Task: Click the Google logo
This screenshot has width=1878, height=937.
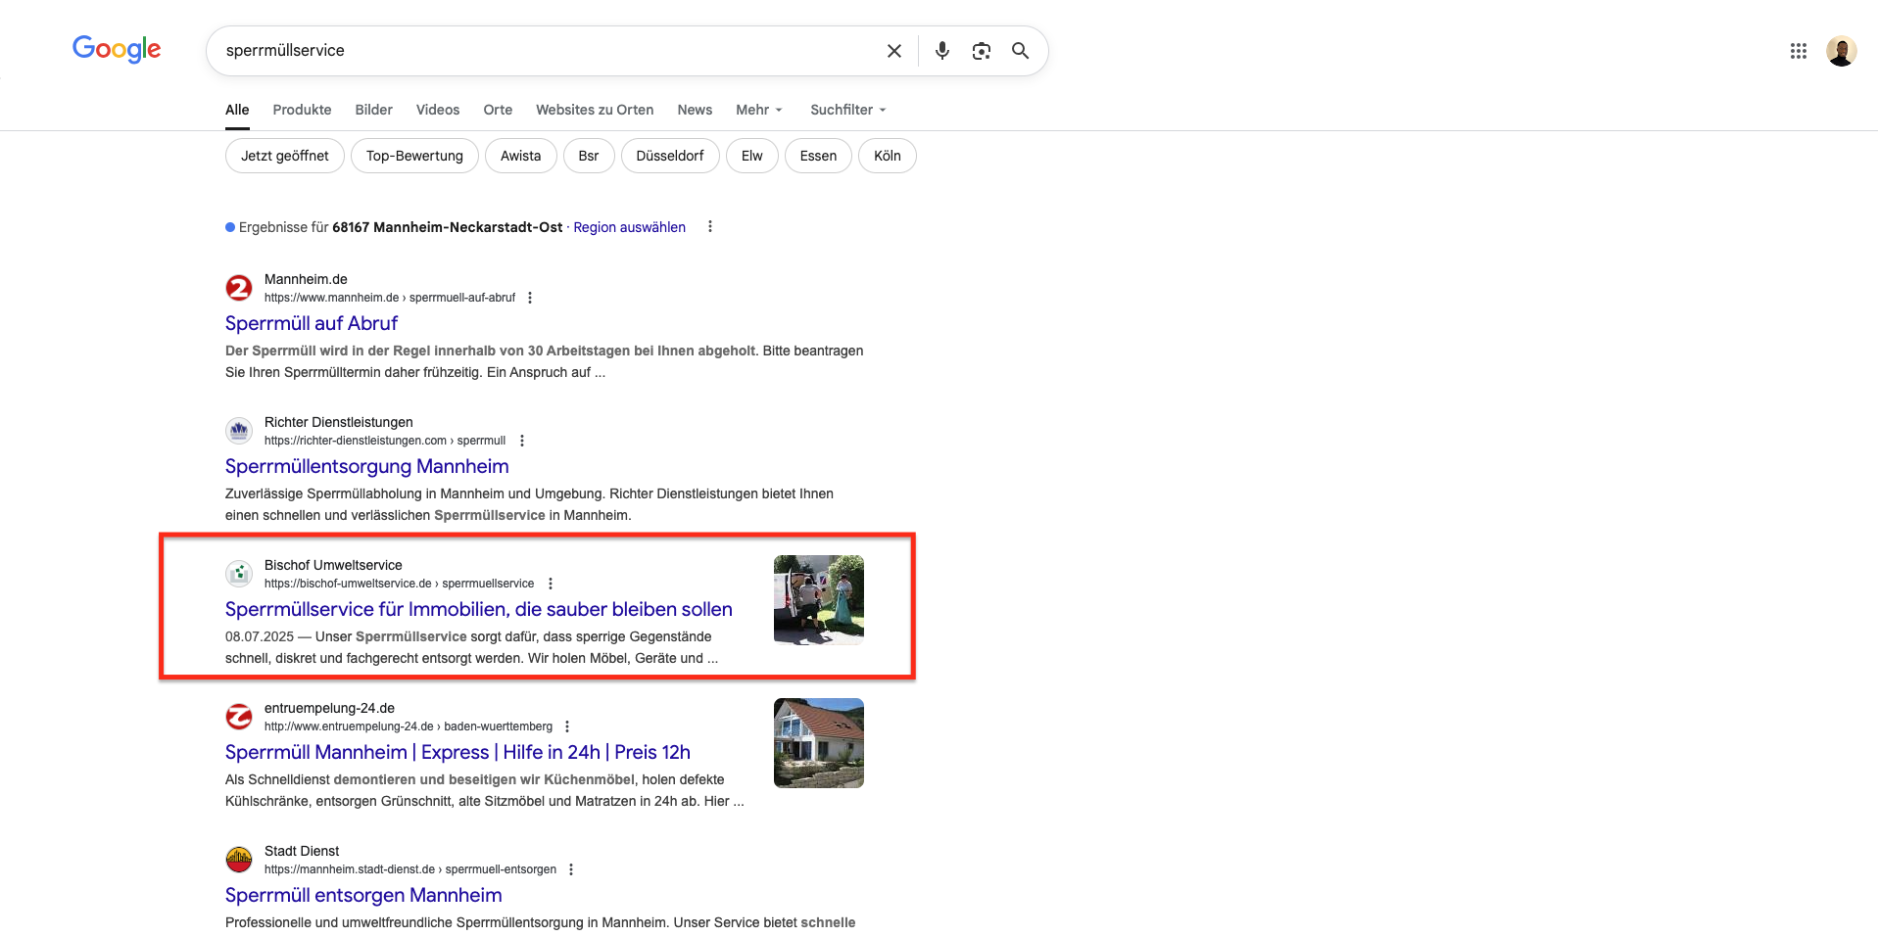Action: point(117,49)
